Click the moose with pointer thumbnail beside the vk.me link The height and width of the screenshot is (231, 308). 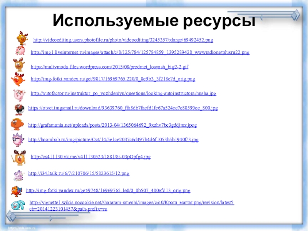[x=18, y=157]
